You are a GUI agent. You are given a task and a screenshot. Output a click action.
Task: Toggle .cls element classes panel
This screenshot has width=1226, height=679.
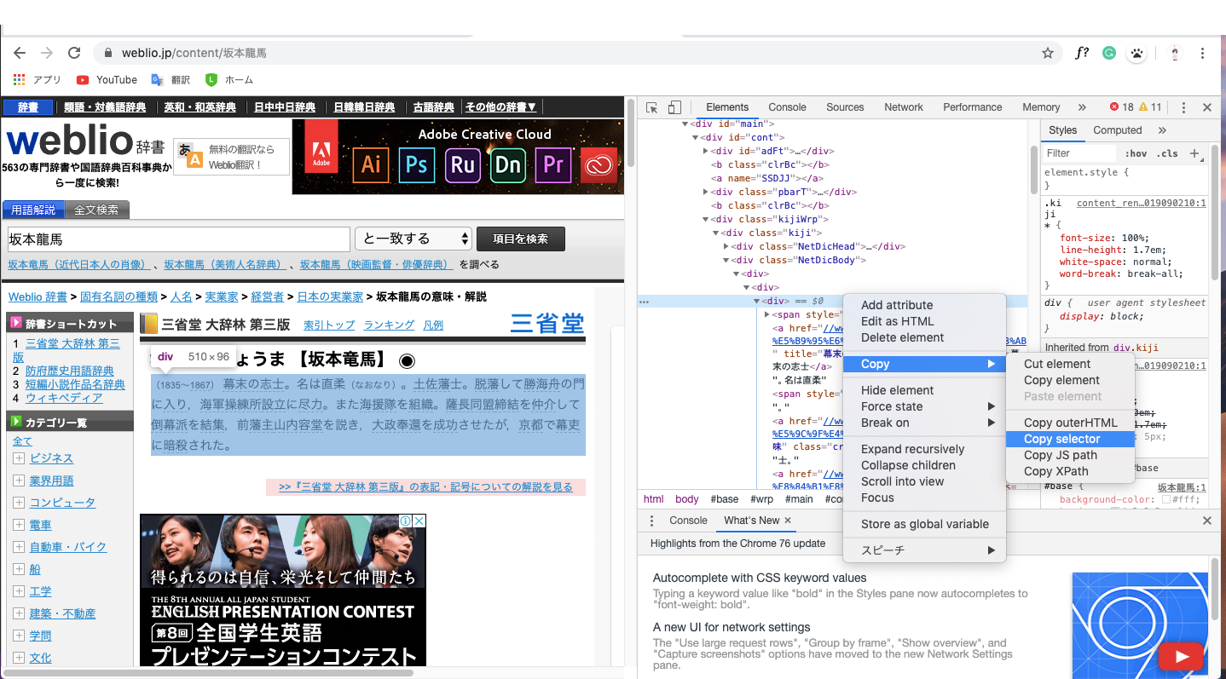coord(1167,153)
